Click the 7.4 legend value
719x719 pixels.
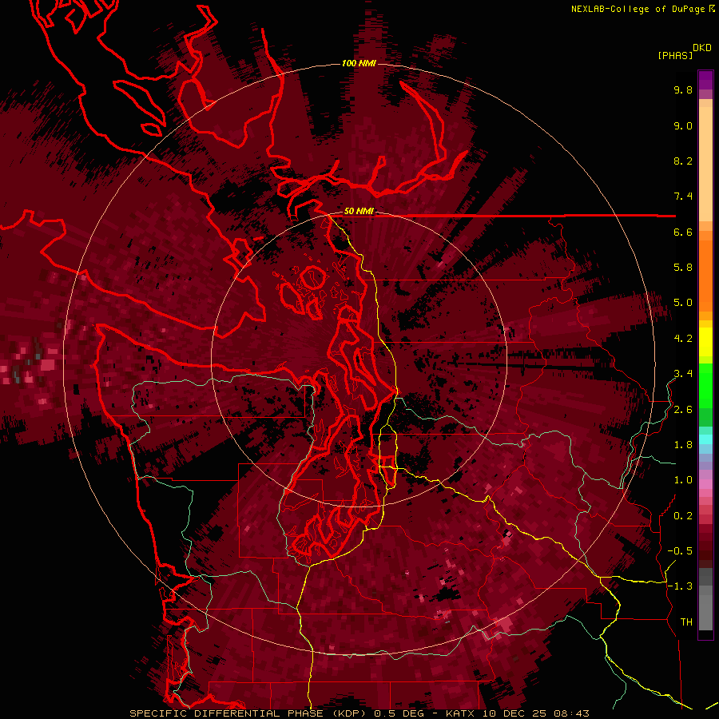[683, 197]
